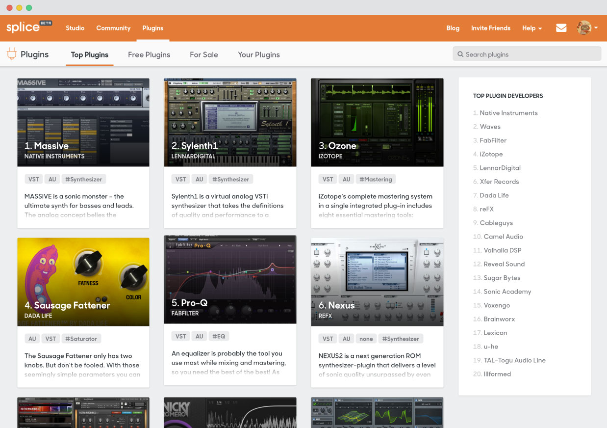Open the messages envelope icon
Viewport: 607px width, 428px height.
(x=561, y=28)
